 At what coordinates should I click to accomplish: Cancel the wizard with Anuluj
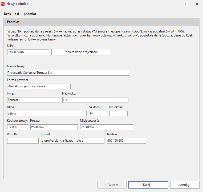point(185,185)
